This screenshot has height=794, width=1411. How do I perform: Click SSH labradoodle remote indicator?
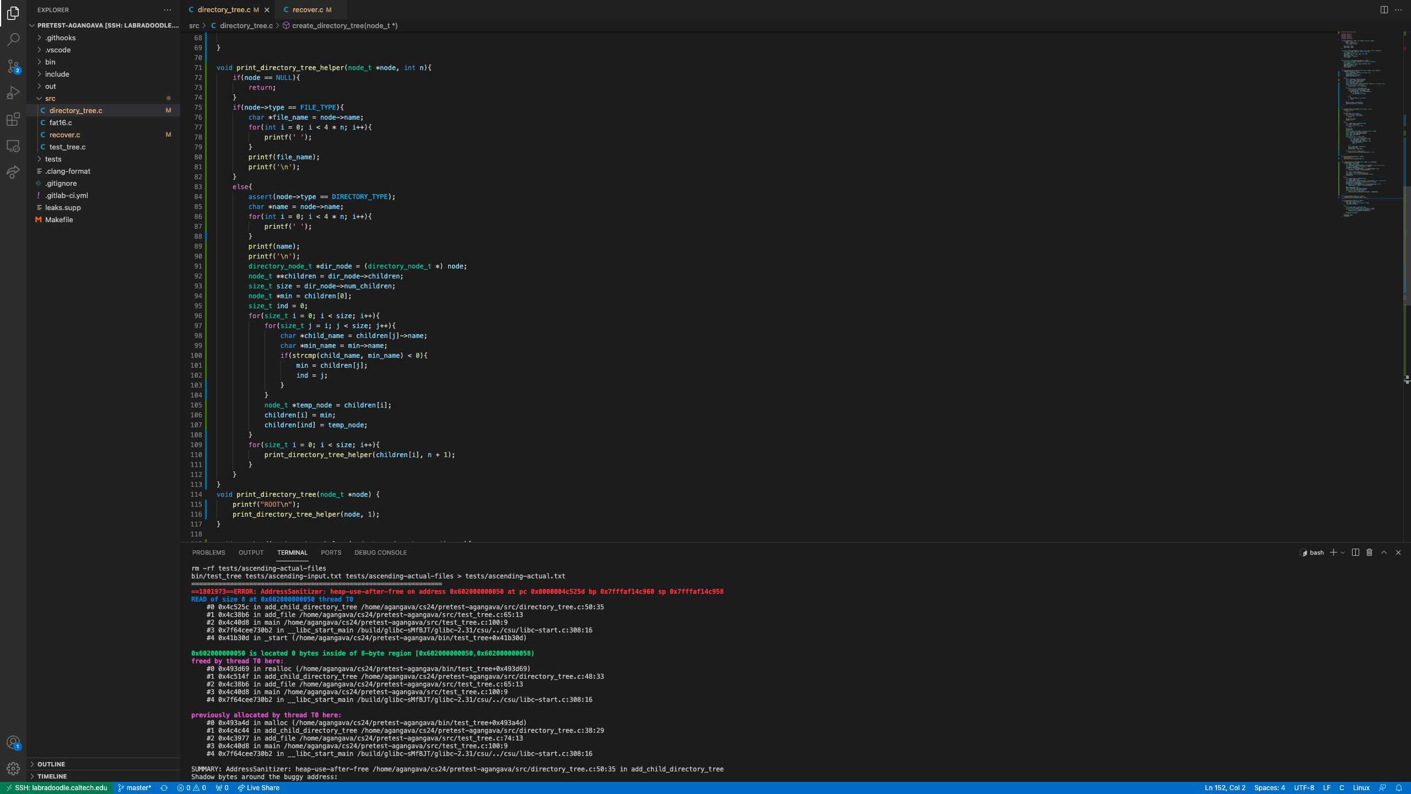(57, 788)
